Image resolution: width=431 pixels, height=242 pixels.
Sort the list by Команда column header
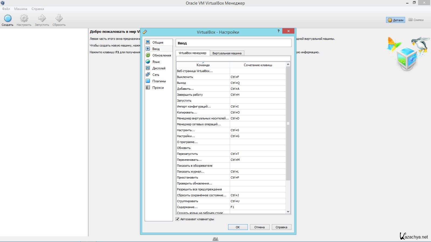[x=203, y=65]
